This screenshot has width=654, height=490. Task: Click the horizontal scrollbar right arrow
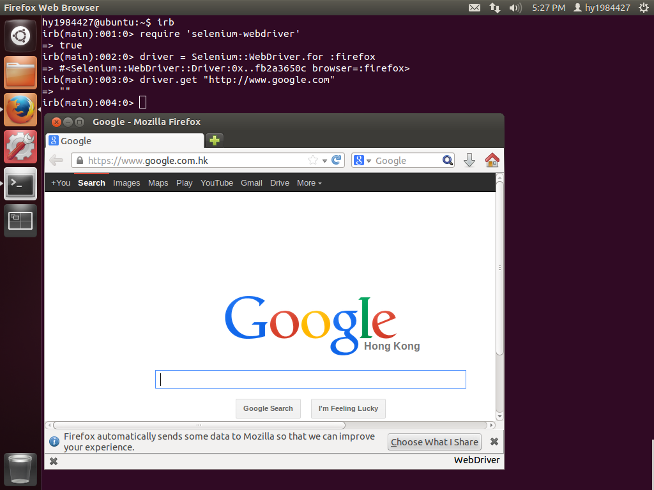(x=491, y=425)
